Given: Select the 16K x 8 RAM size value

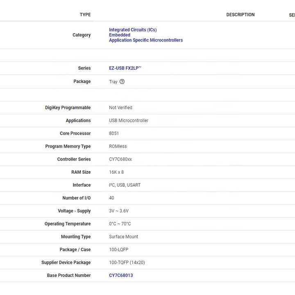Looking at the screenshot, I should (116, 172).
